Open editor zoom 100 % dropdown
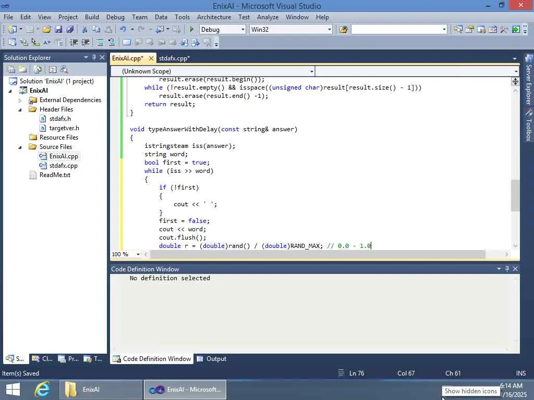The width and height of the screenshot is (534, 400). tap(138, 254)
